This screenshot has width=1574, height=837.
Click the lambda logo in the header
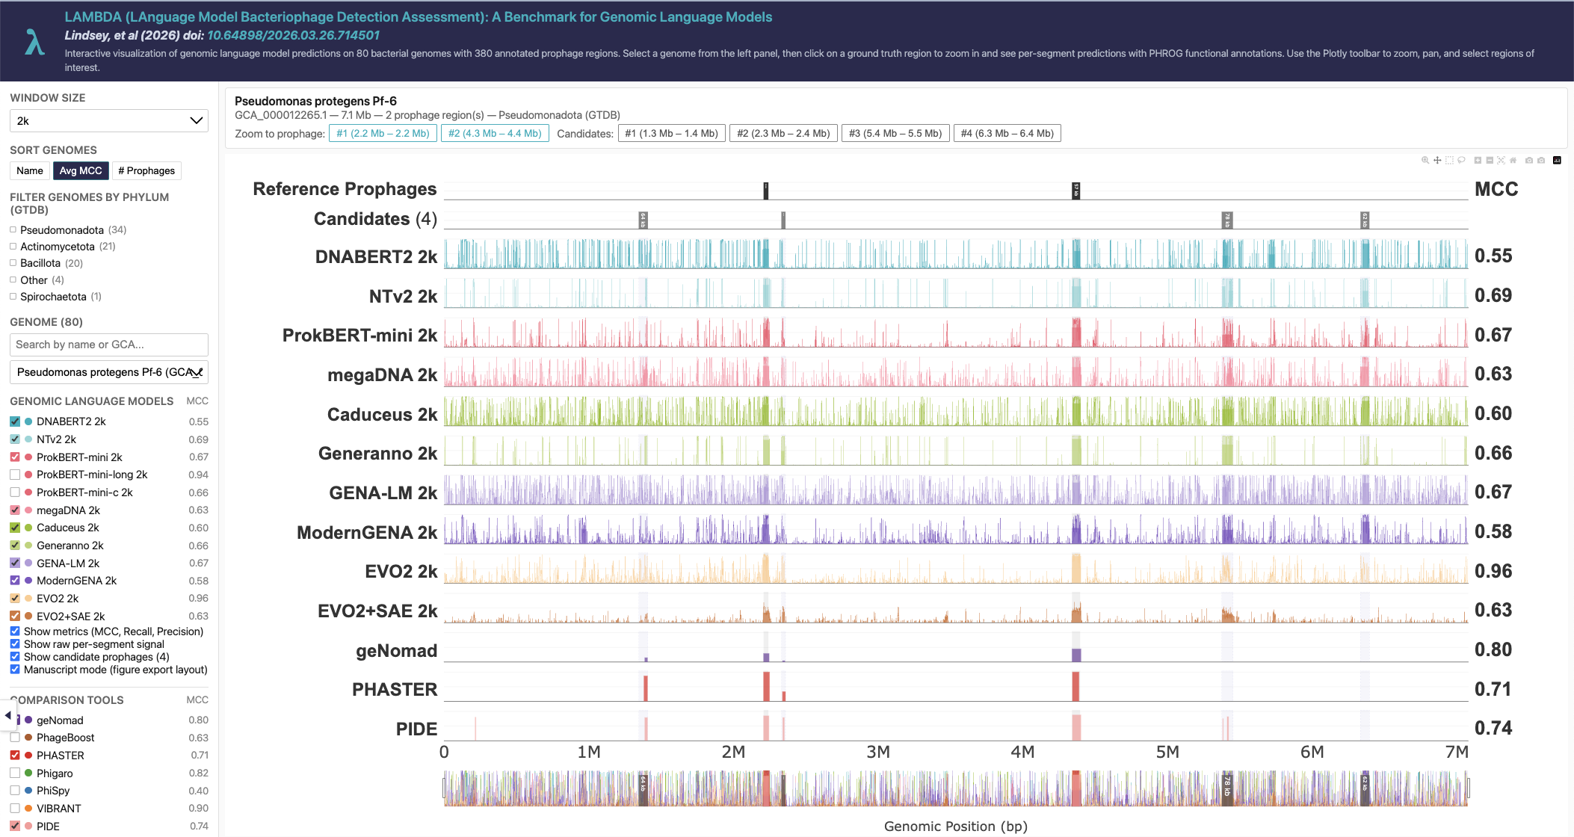click(34, 42)
